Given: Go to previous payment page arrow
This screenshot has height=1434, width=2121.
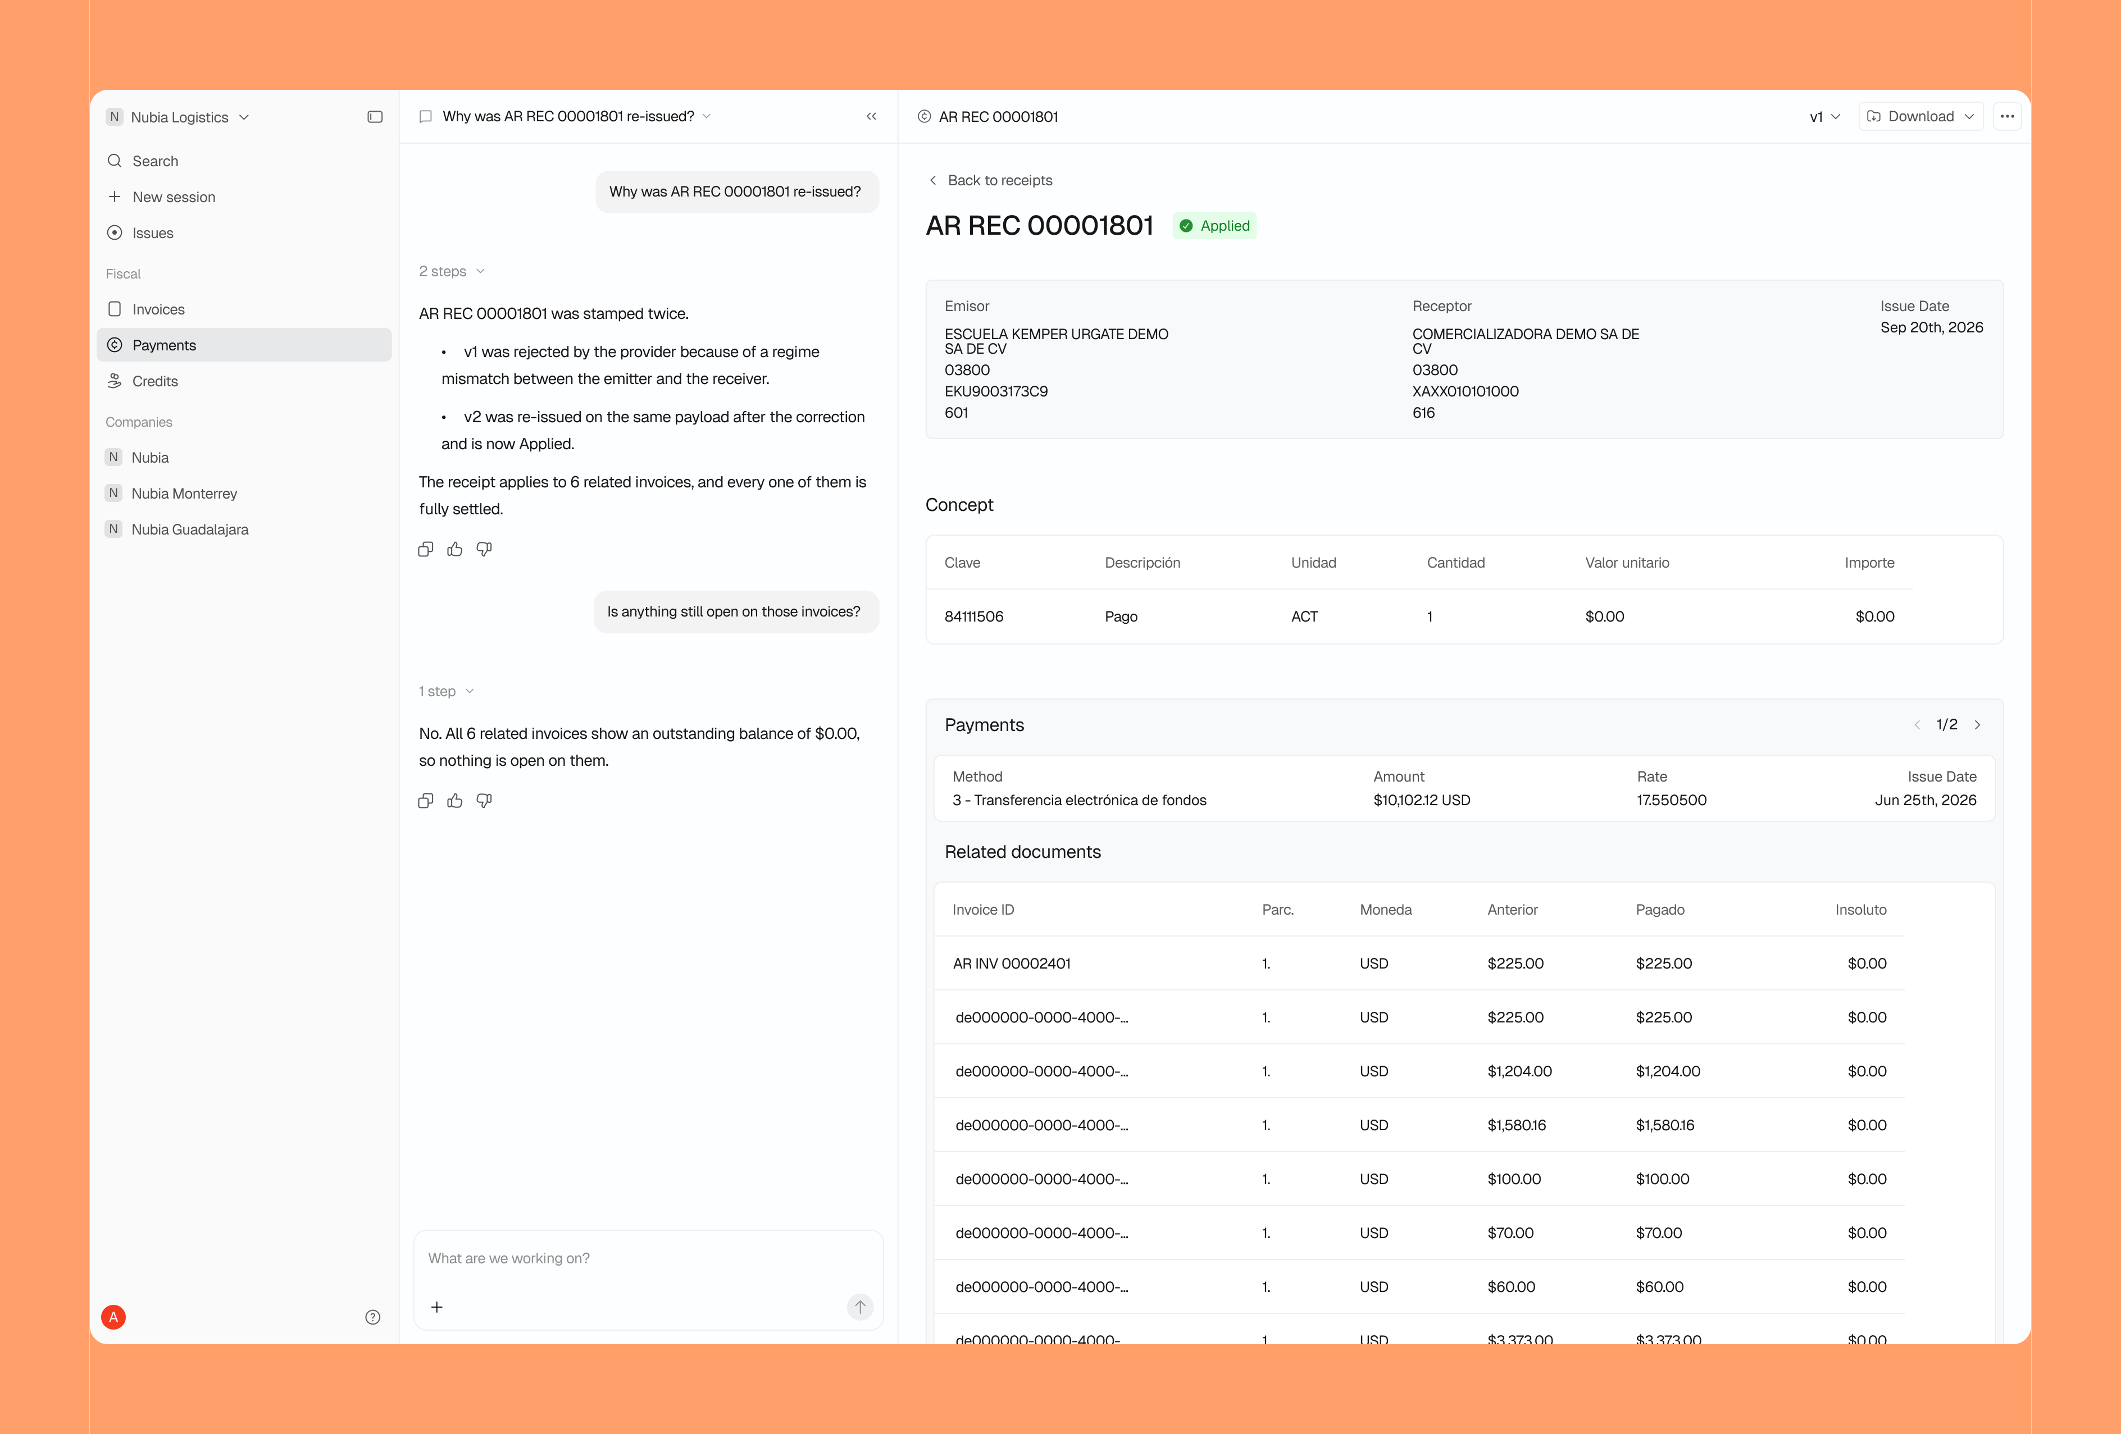Looking at the screenshot, I should click(1917, 724).
